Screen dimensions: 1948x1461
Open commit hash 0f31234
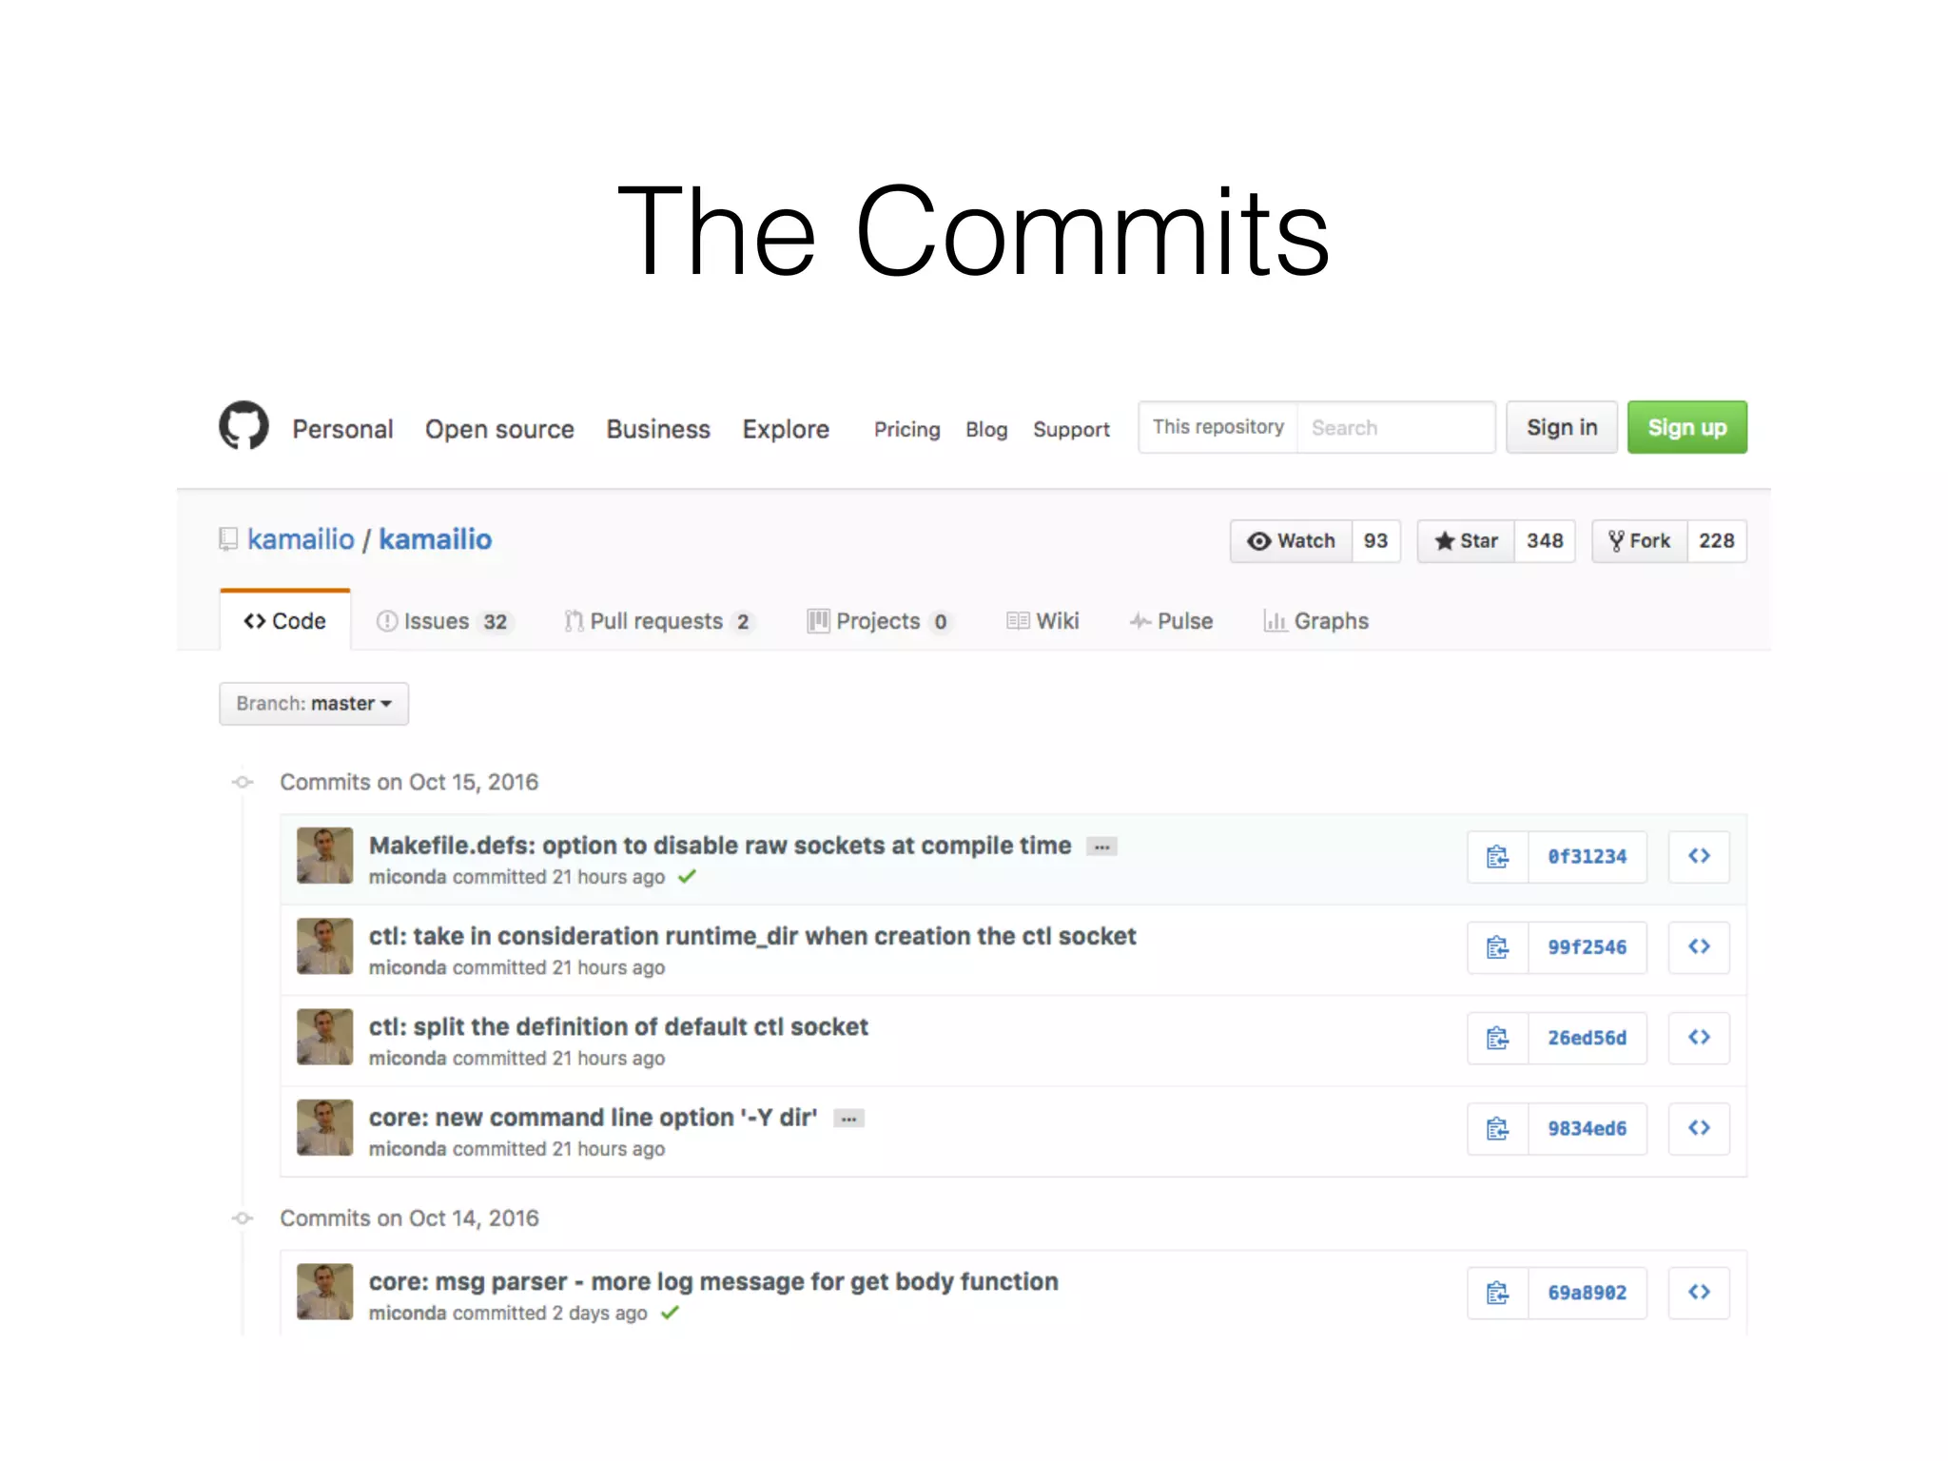(x=1588, y=857)
